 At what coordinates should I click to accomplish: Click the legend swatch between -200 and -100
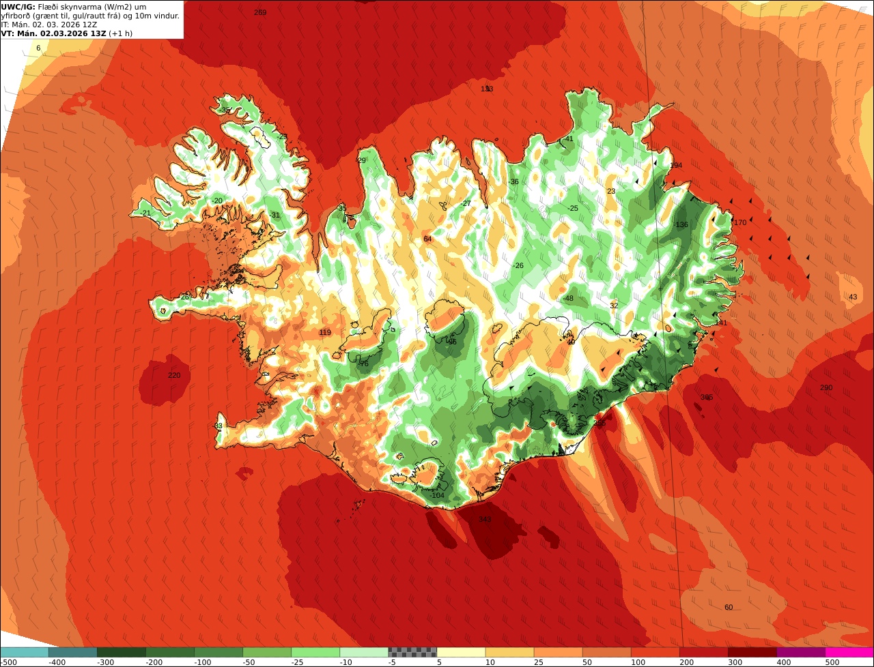coord(170,652)
